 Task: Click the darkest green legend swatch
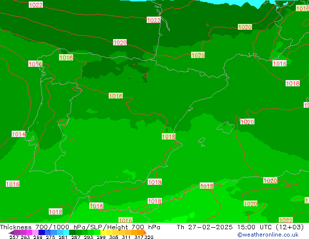(72, 232)
